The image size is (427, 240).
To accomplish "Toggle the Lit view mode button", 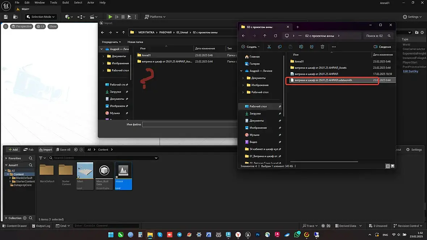I will click(x=40, y=26).
